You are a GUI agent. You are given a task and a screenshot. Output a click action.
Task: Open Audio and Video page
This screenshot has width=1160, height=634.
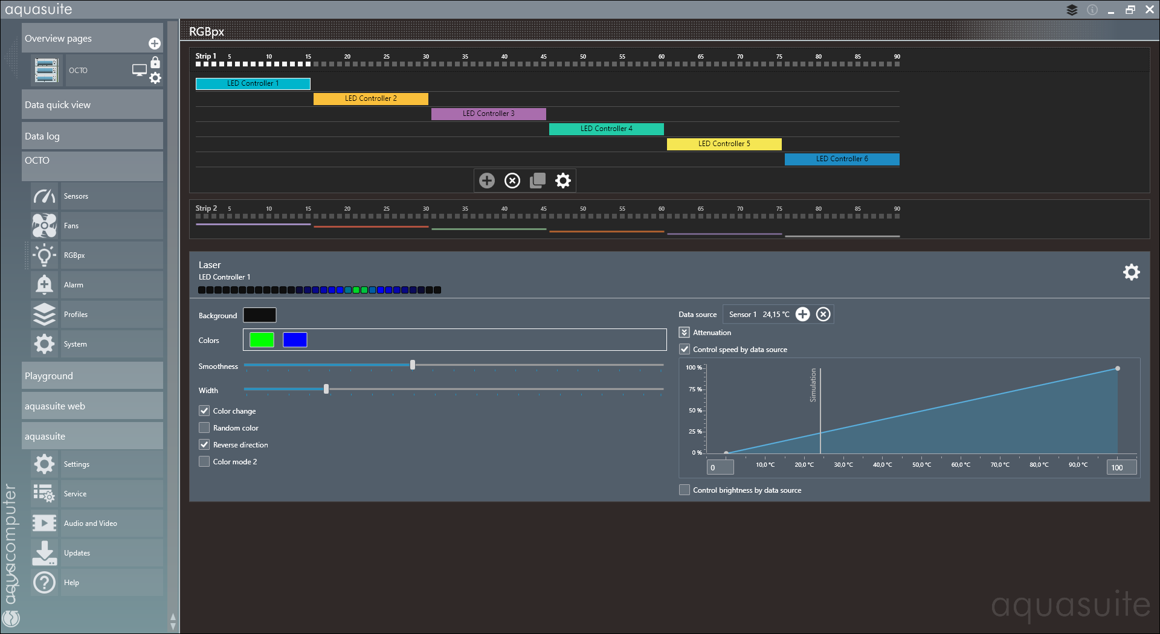[x=97, y=524]
